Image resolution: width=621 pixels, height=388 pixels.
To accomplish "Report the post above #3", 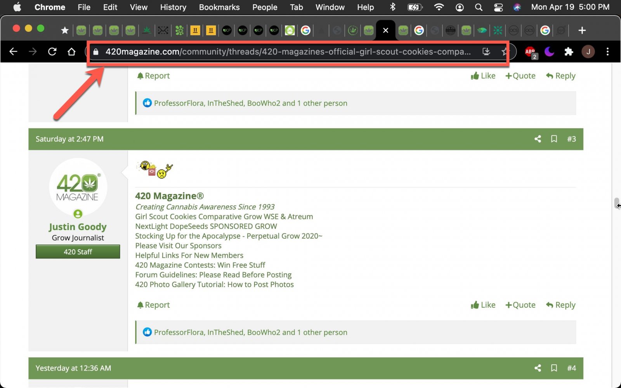I will pyautogui.click(x=153, y=76).
